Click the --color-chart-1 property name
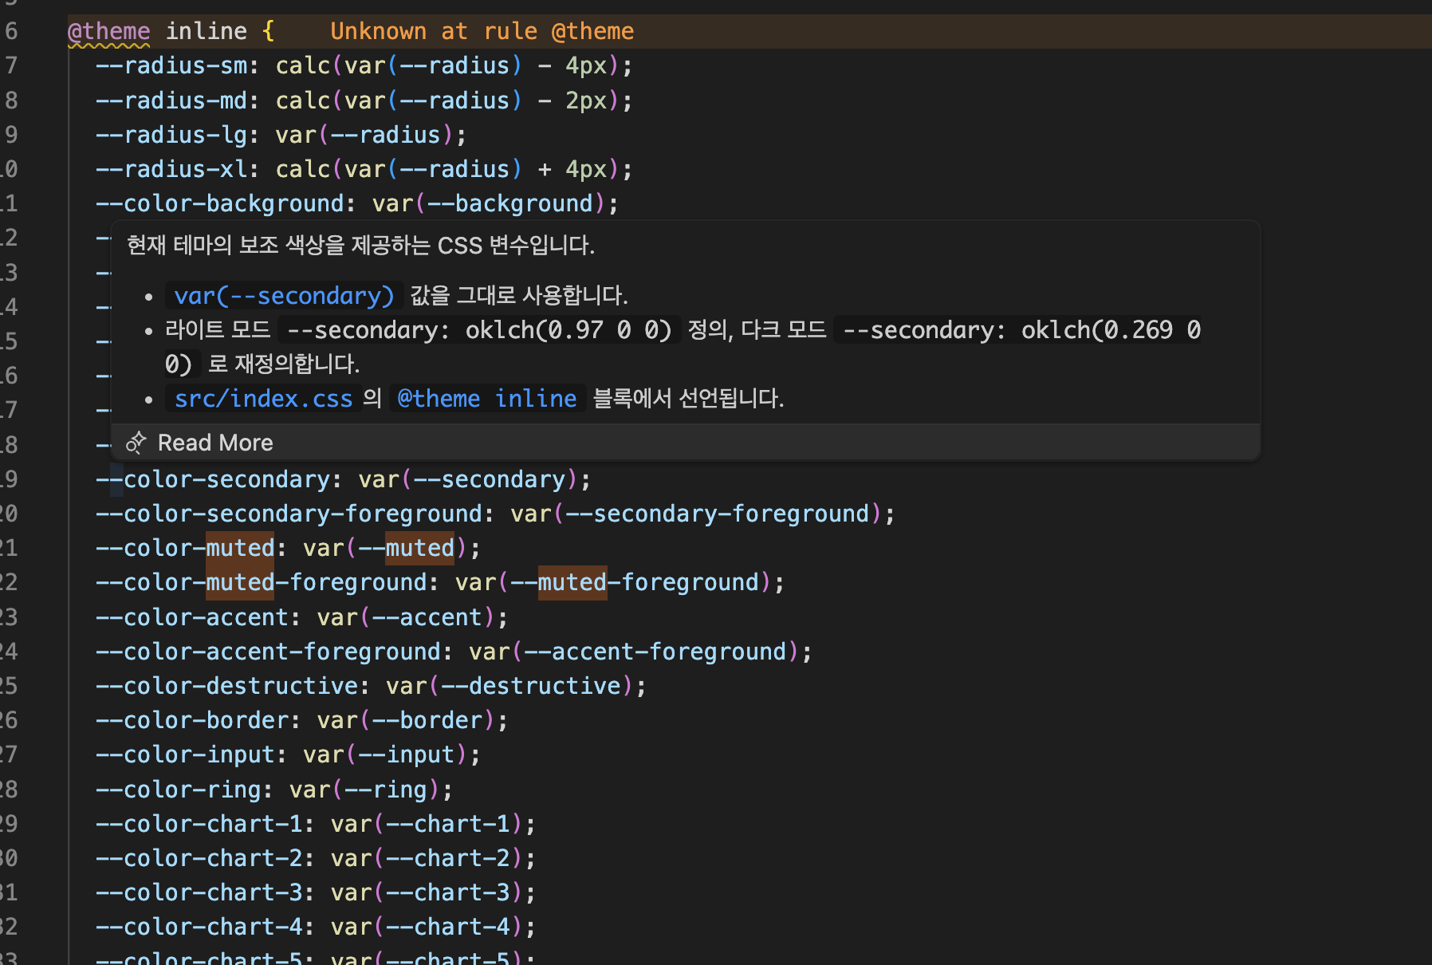The height and width of the screenshot is (965, 1432). 199,824
